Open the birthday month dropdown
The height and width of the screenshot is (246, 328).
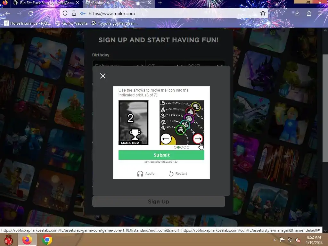[x=119, y=63]
